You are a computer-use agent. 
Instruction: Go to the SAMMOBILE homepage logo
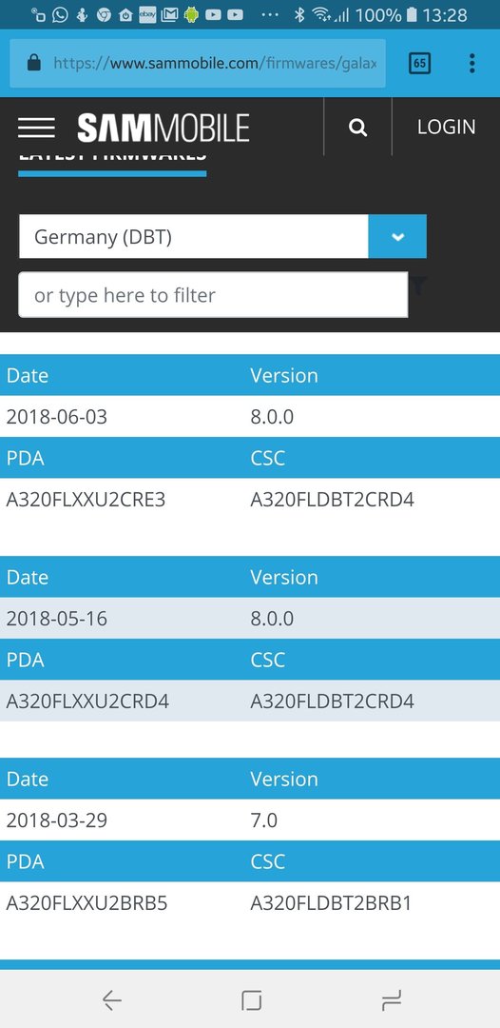tap(163, 128)
